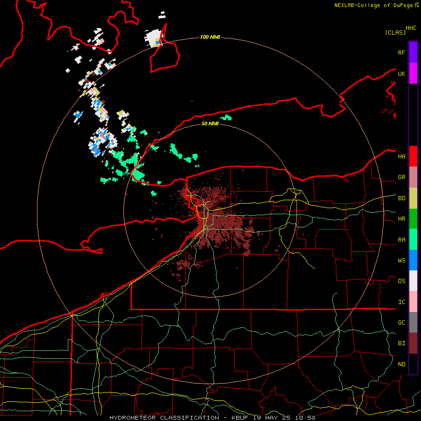Click the ND black legend color swatch

click(x=413, y=364)
